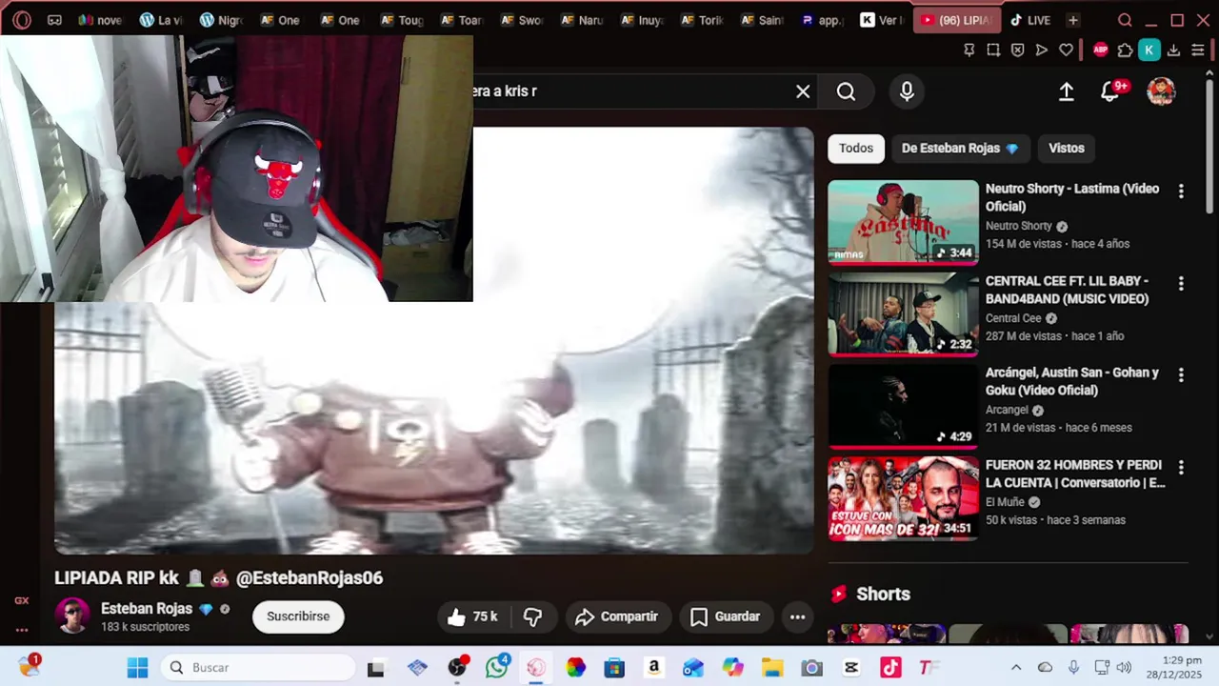Switch to the app. browser tab

click(823, 20)
